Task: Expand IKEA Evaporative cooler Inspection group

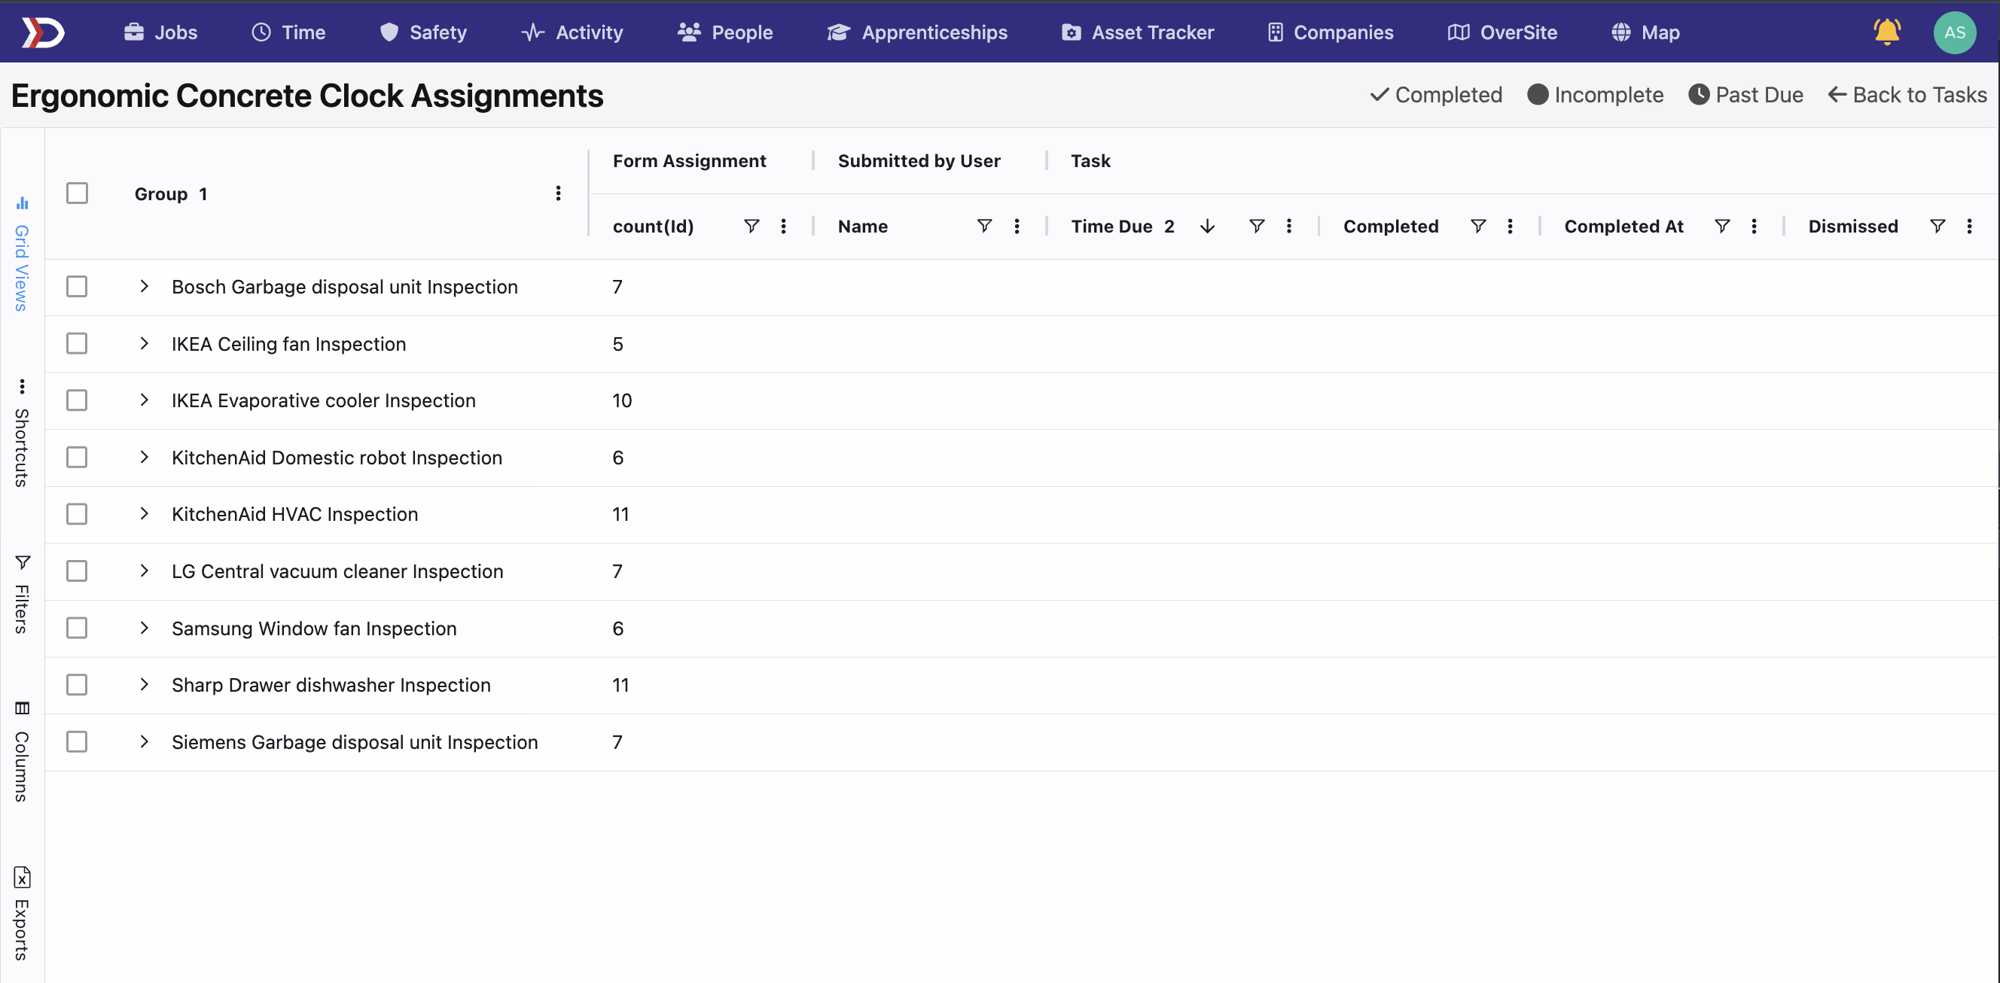Action: (x=144, y=400)
